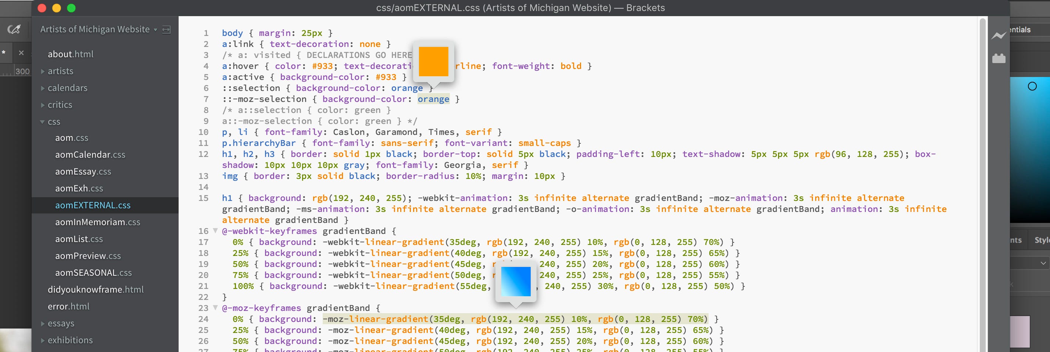Open aomSEASONAL.css file

point(93,273)
